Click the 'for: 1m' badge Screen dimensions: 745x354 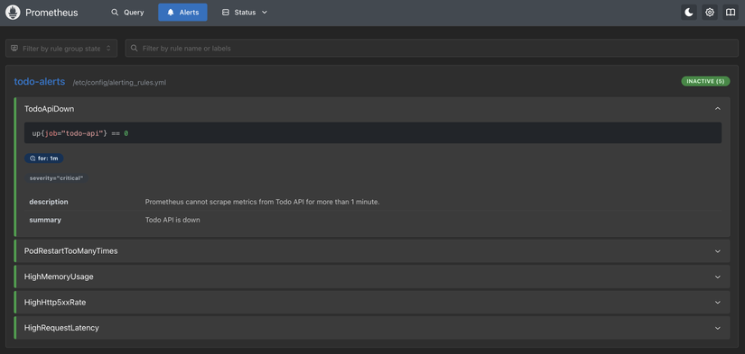43,159
